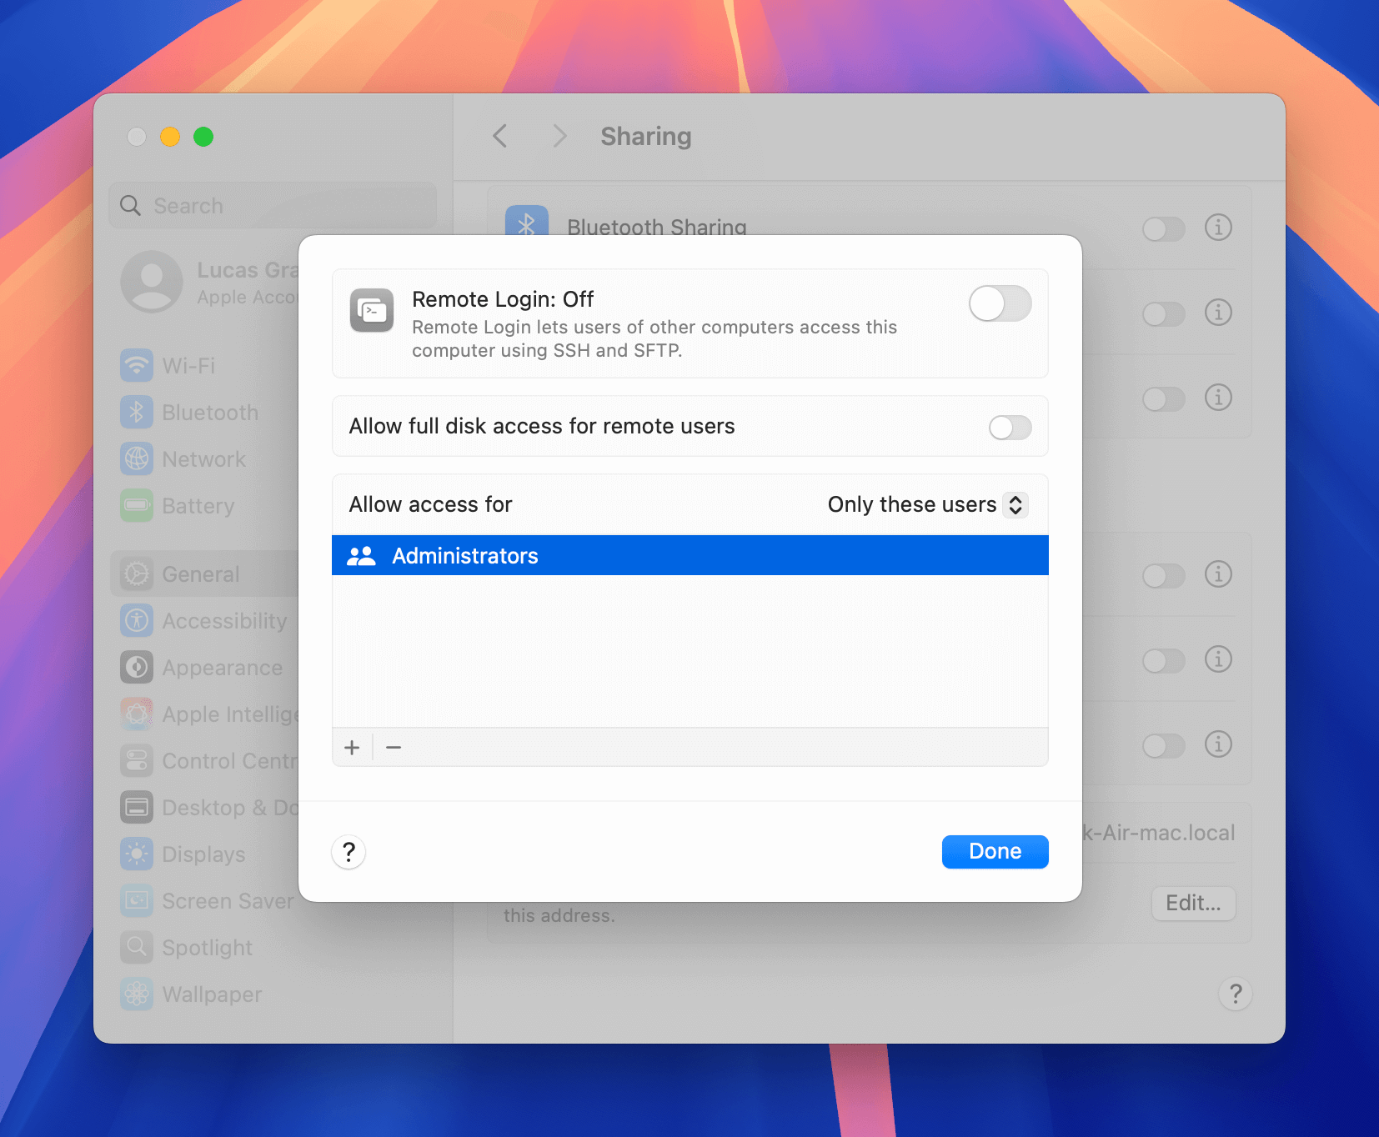Open Network settings via globe icon
The image size is (1379, 1137).
pos(136,458)
